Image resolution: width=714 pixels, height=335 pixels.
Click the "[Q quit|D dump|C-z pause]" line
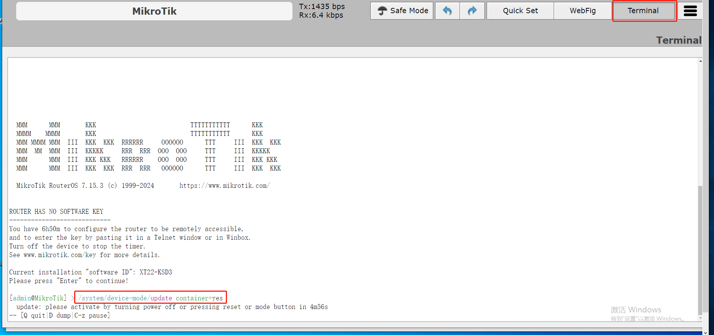pos(60,315)
